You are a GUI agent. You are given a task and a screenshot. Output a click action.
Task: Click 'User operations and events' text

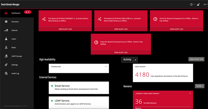click(x=169, y=76)
